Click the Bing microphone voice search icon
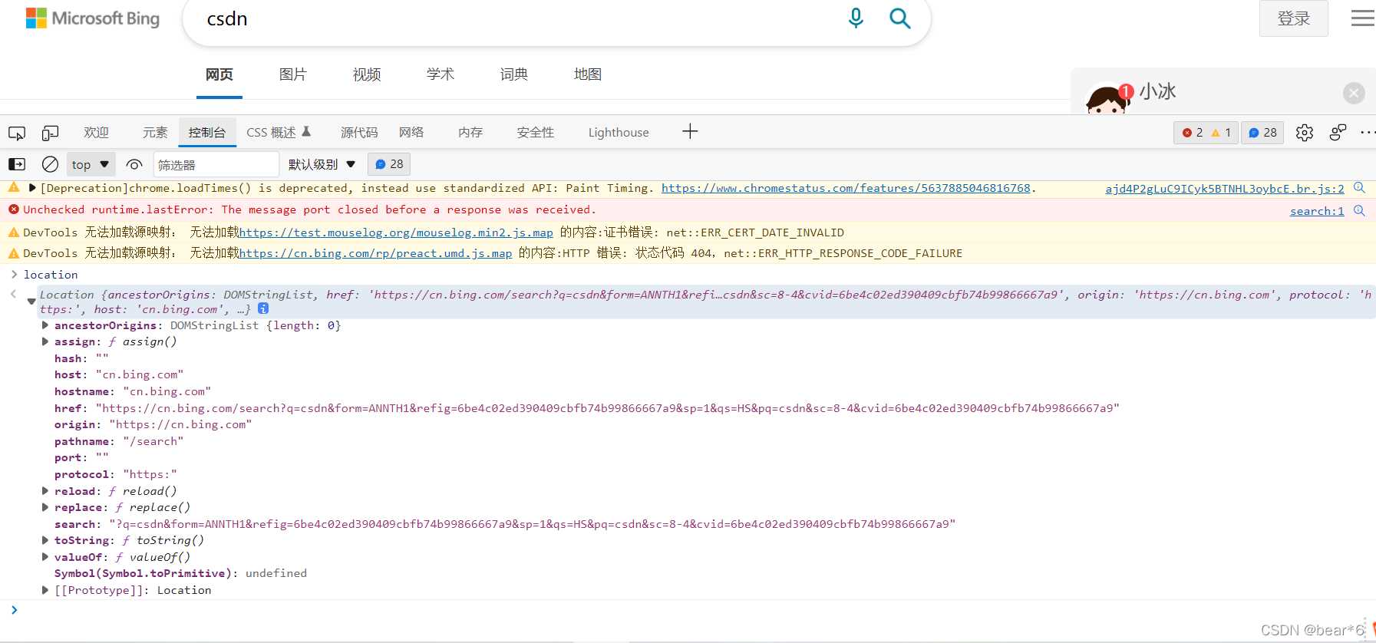The image size is (1376, 643). (856, 18)
